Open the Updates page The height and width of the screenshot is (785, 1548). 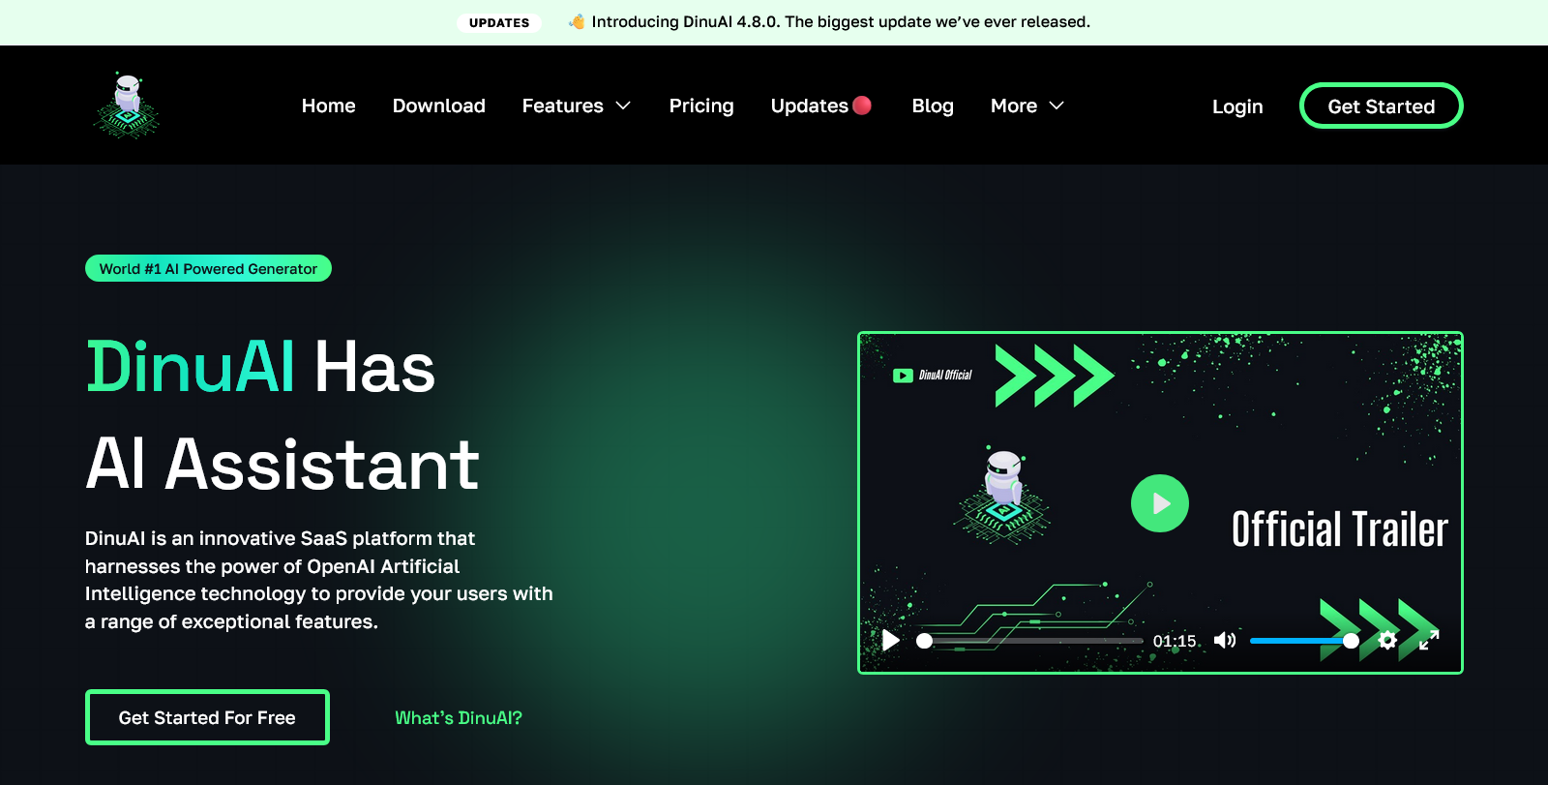tap(810, 106)
